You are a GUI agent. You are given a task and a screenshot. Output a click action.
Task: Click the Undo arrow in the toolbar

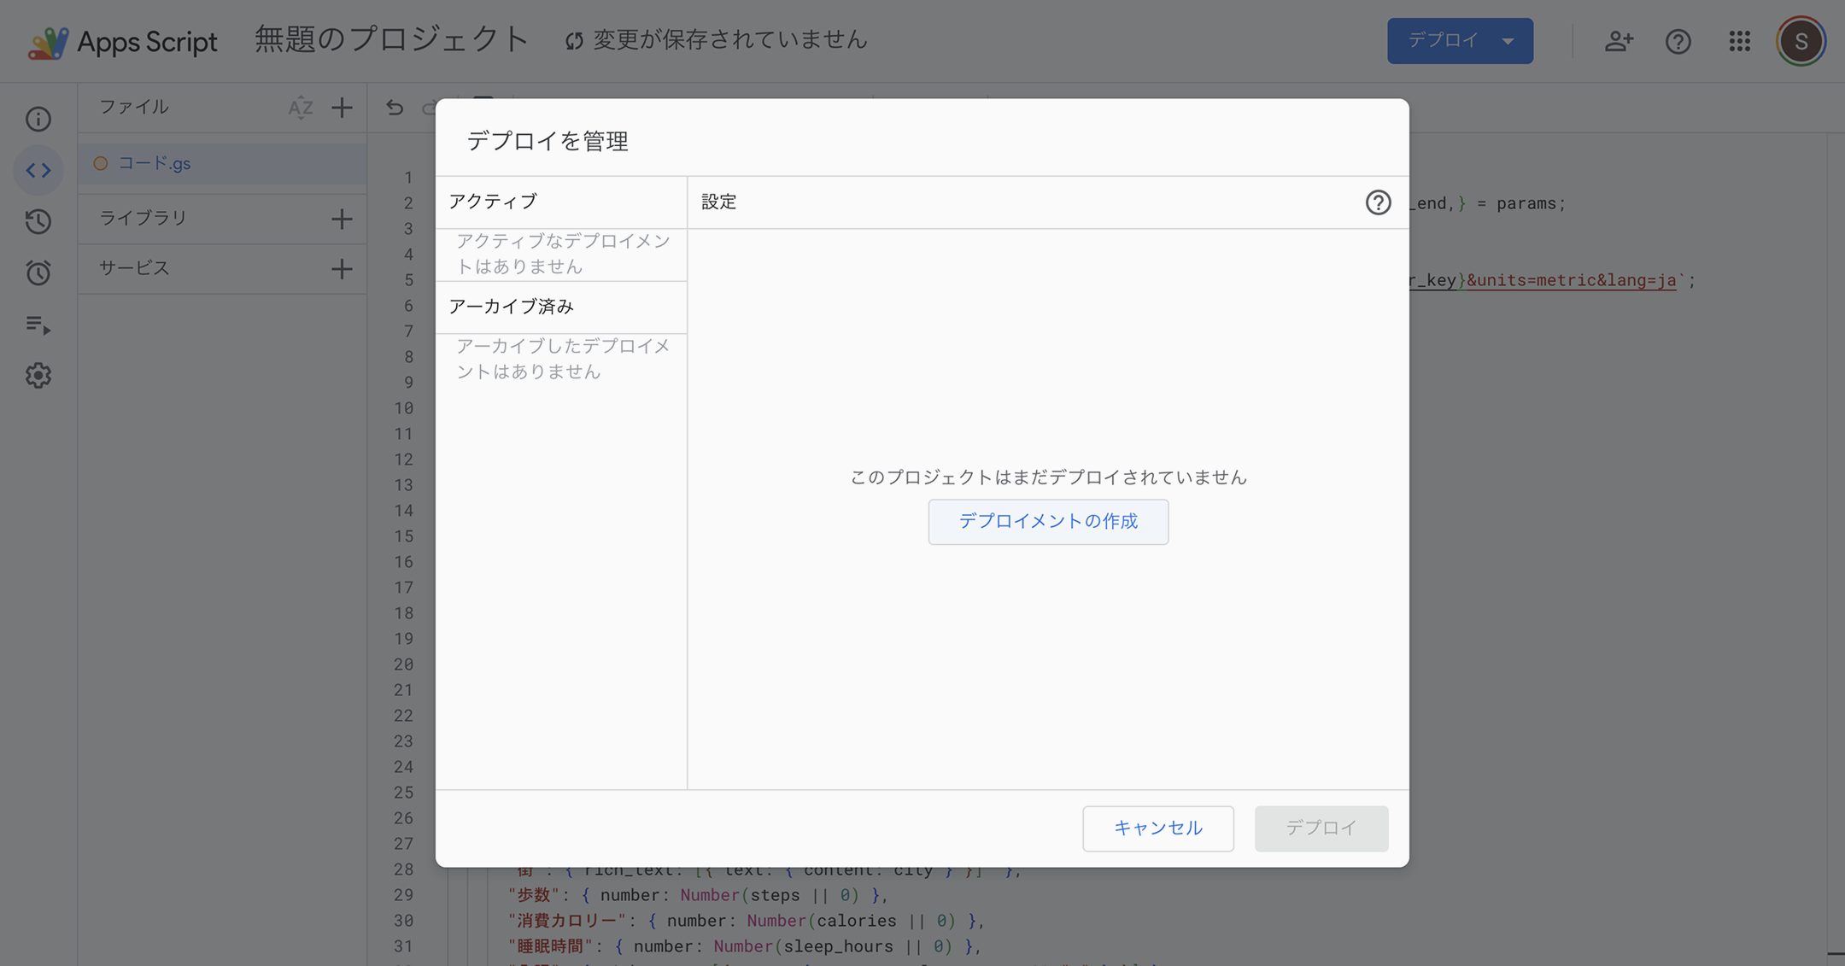pyautogui.click(x=395, y=108)
